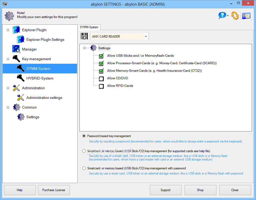Click the Help button
Viewport: 256px width, 200px height.
20,190
